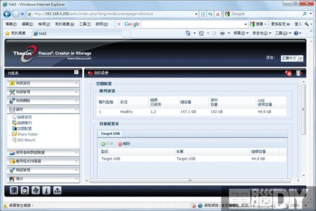
Task: Open the language dropdown
Action: [x=300, y=58]
